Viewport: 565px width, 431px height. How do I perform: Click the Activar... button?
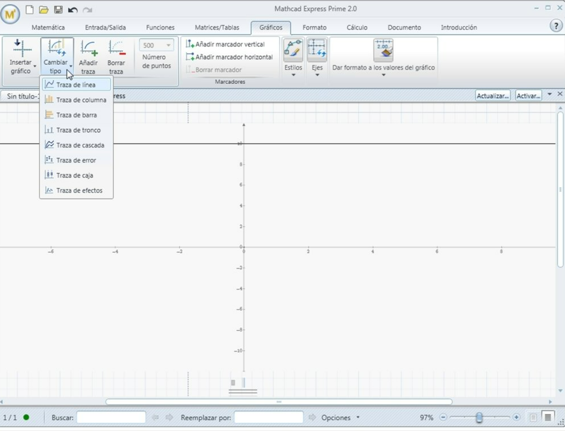528,96
